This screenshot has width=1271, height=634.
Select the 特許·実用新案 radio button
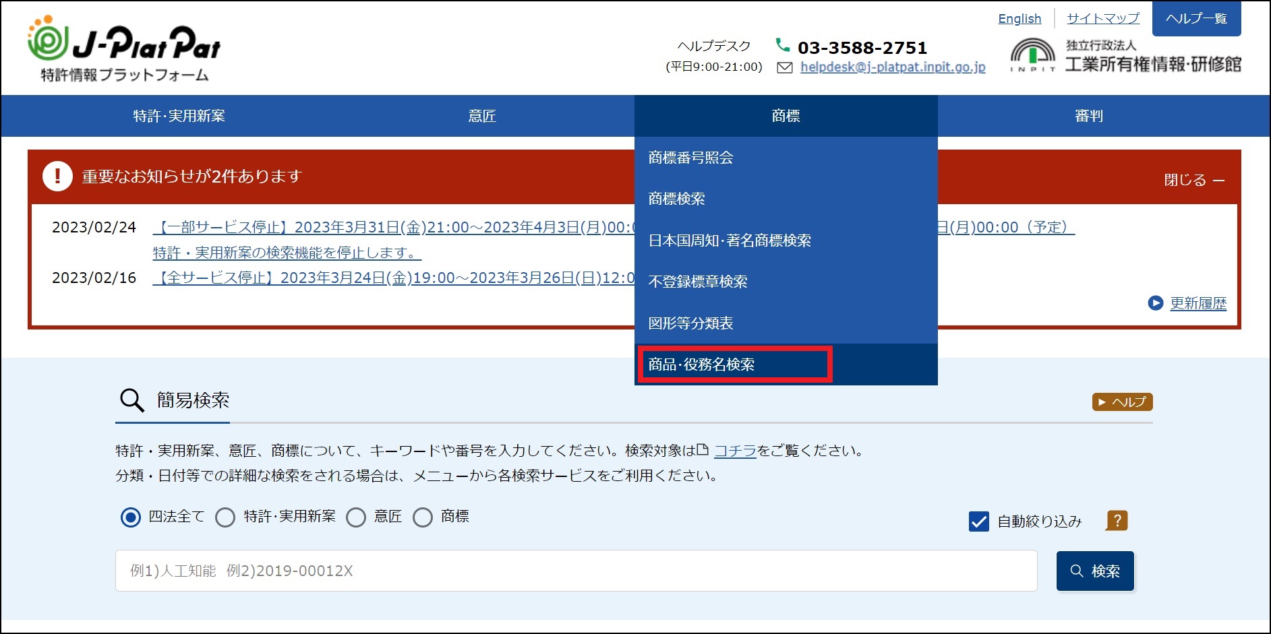(x=225, y=517)
